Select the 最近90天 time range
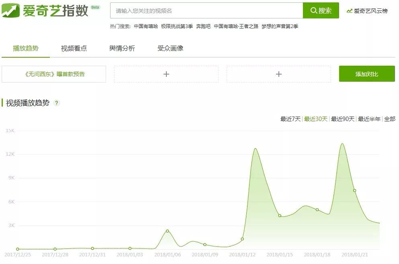Screen dimensions: 399x264 point(342,119)
